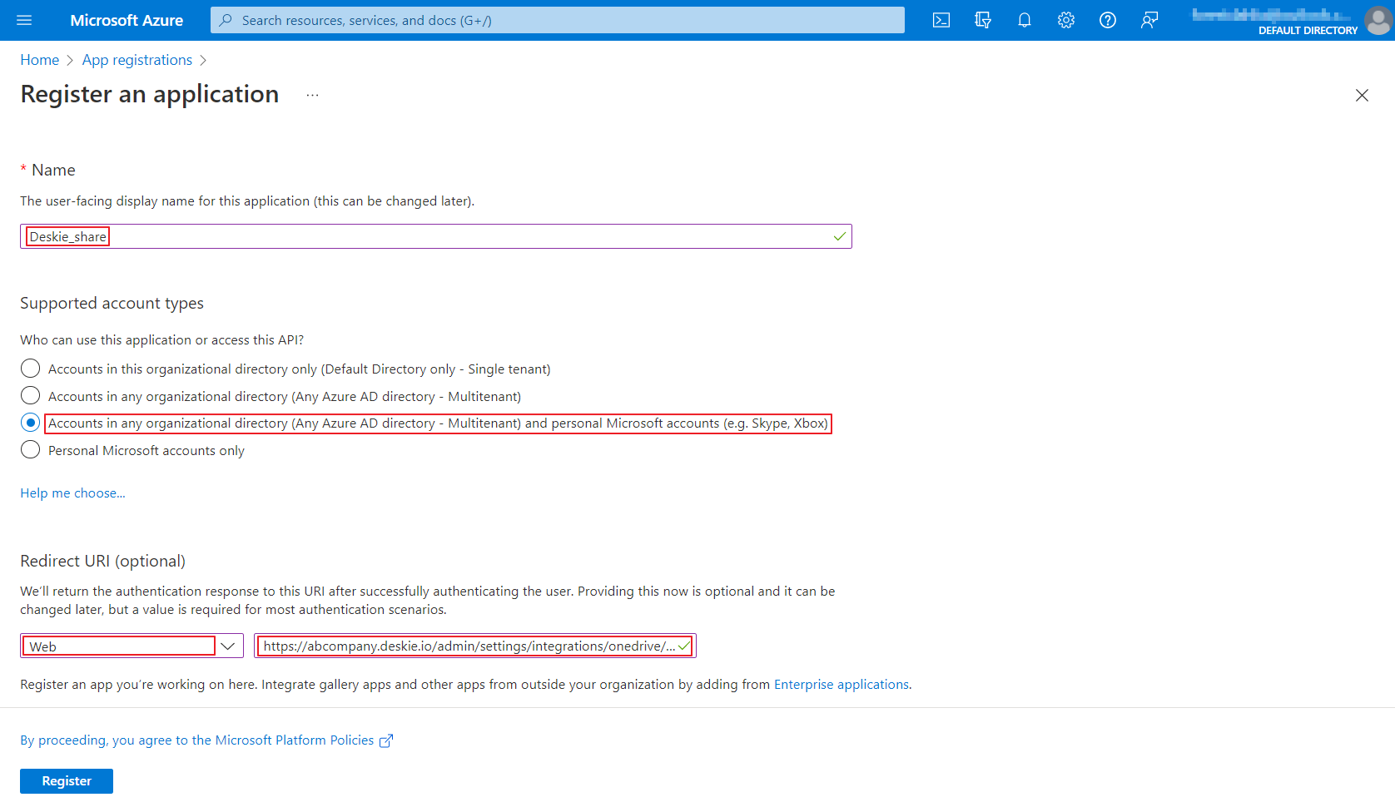Select Multitenant and personal Microsoft accounts radio
This screenshot has height=812, width=1395.
pyautogui.click(x=30, y=423)
